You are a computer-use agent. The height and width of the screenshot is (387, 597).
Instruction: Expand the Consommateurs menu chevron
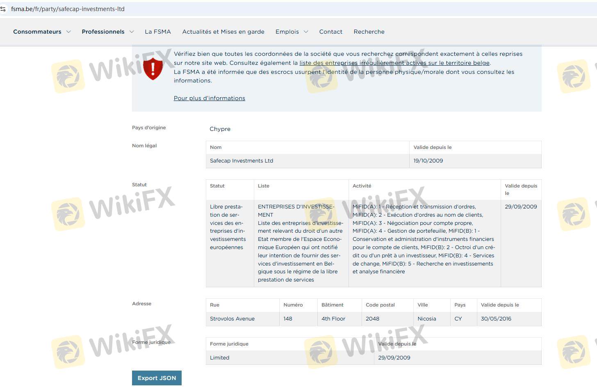coord(68,32)
